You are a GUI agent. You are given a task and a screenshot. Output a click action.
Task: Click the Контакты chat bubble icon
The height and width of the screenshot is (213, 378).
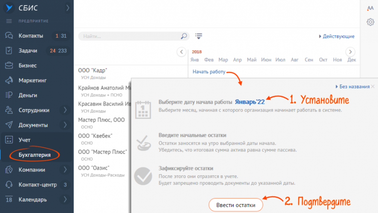[9, 36]
